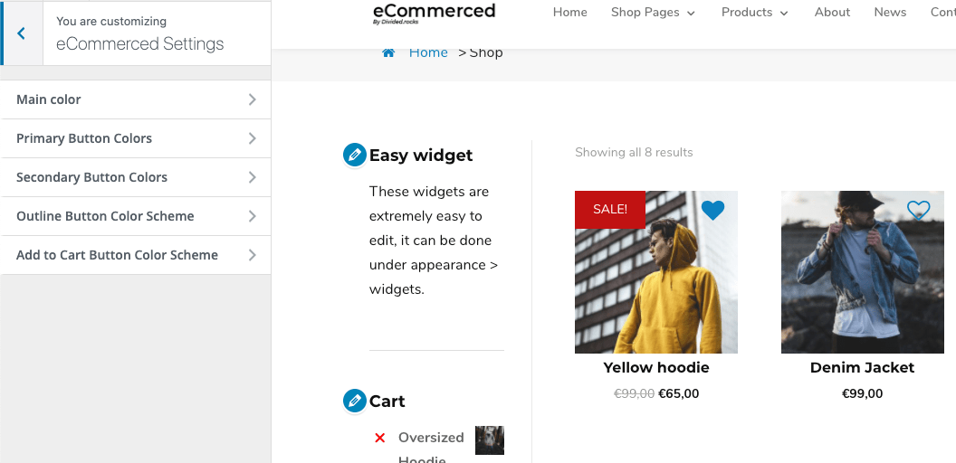Click edit pencil beside Cart widget

tap(355, 401)
